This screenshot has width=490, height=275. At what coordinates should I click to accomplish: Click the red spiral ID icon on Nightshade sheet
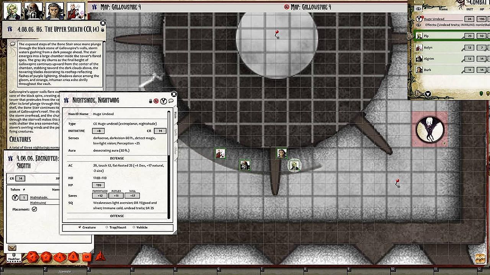point(156,101)
